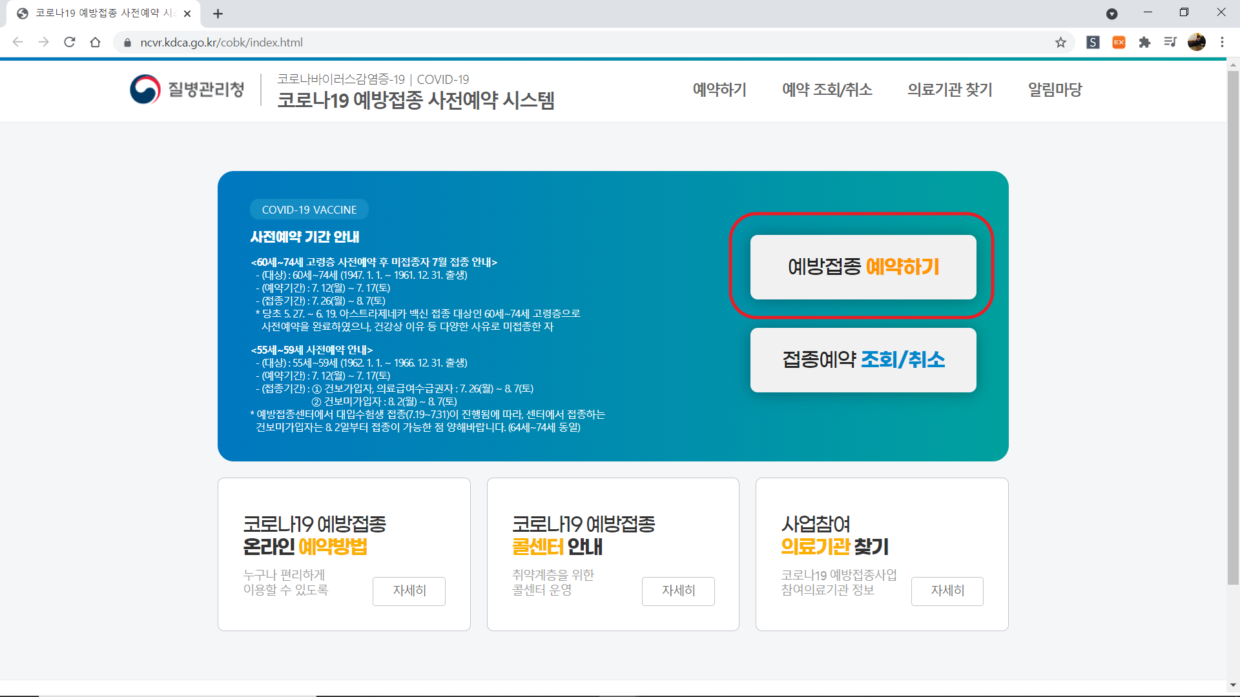This screenshot has height=697, width=1240.
Task: Open the Extensions puzzle icon
Action: click(x=1144, y=43)
